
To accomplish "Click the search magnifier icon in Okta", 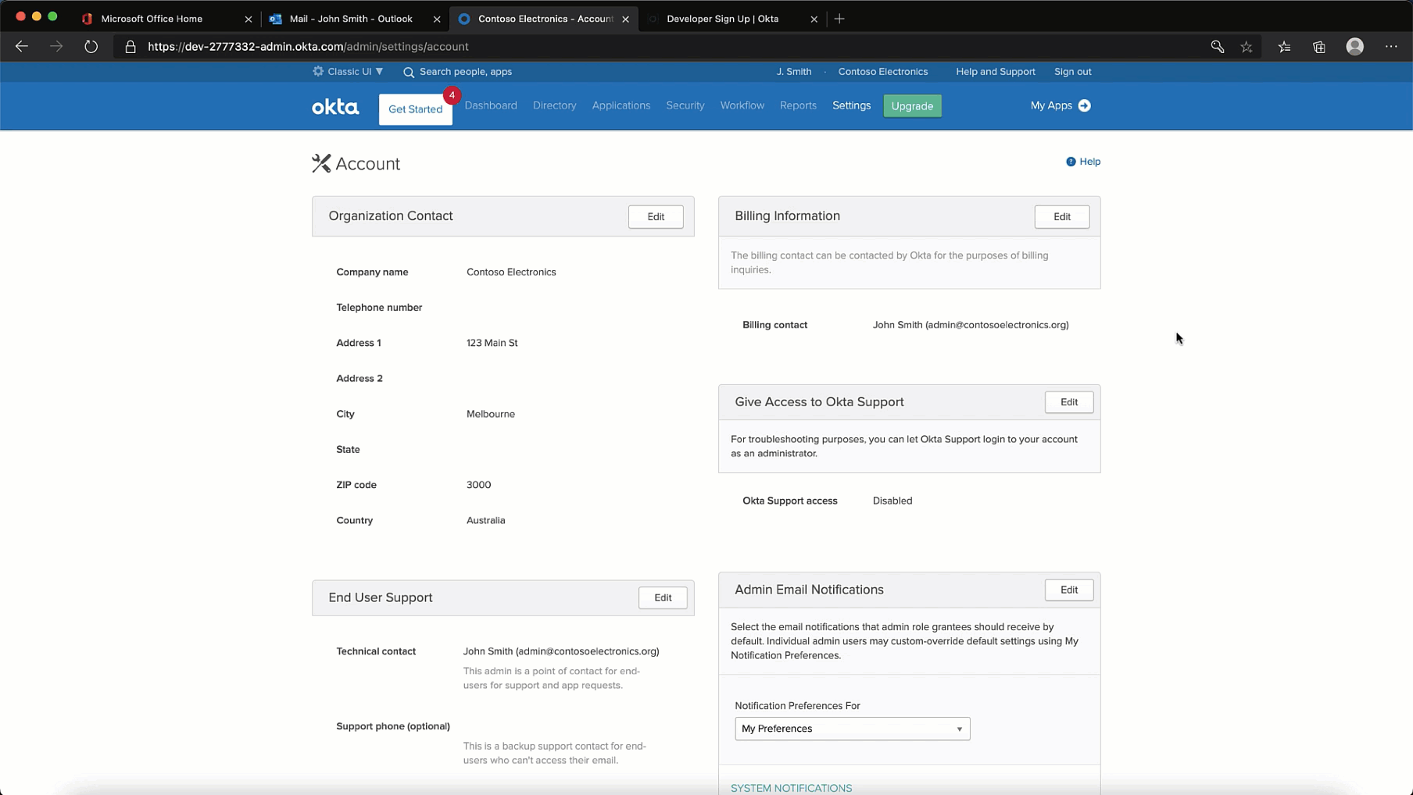I will point(409,72).
